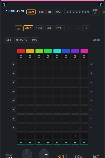105x158 pixels.
Task: Click the '1' value under the magenta column
Action: pyautogui.click(x=84, y=136)
